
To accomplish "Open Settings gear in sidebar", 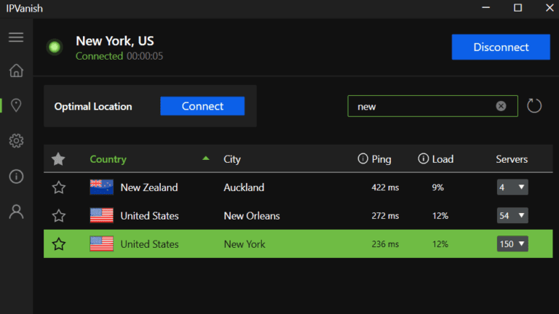I will 16,141.
